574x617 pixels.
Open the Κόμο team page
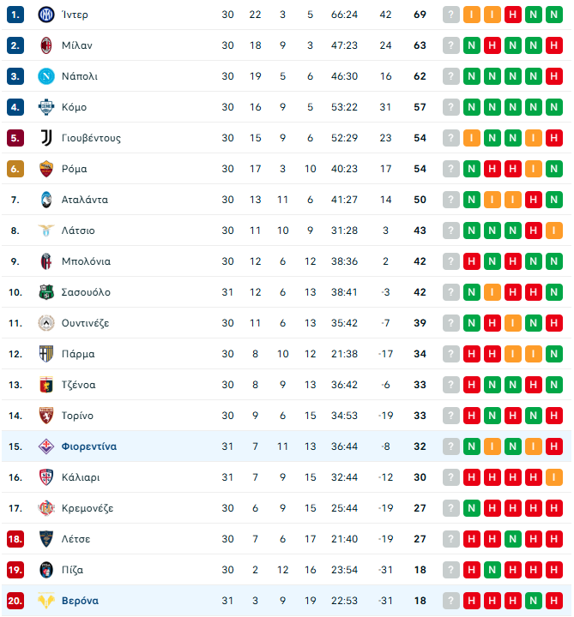[x=74, y=107]
